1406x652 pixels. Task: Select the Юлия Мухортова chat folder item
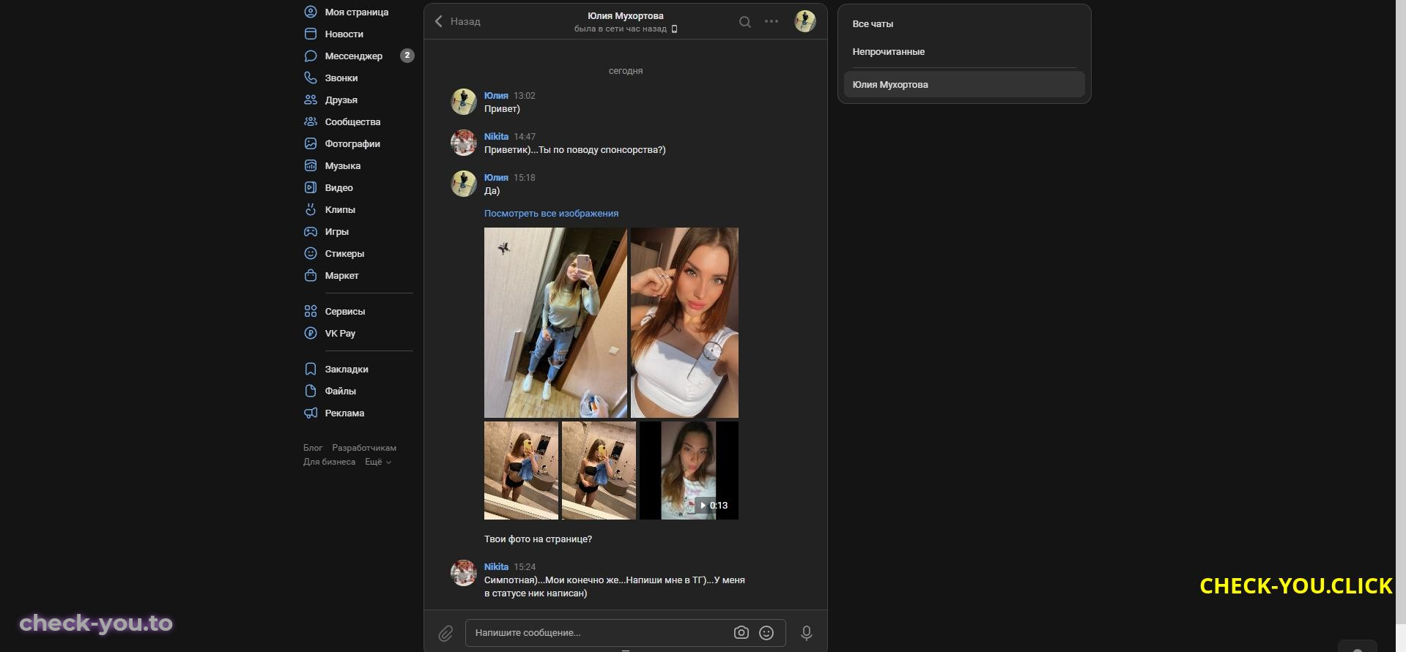(x=964, y=84)
